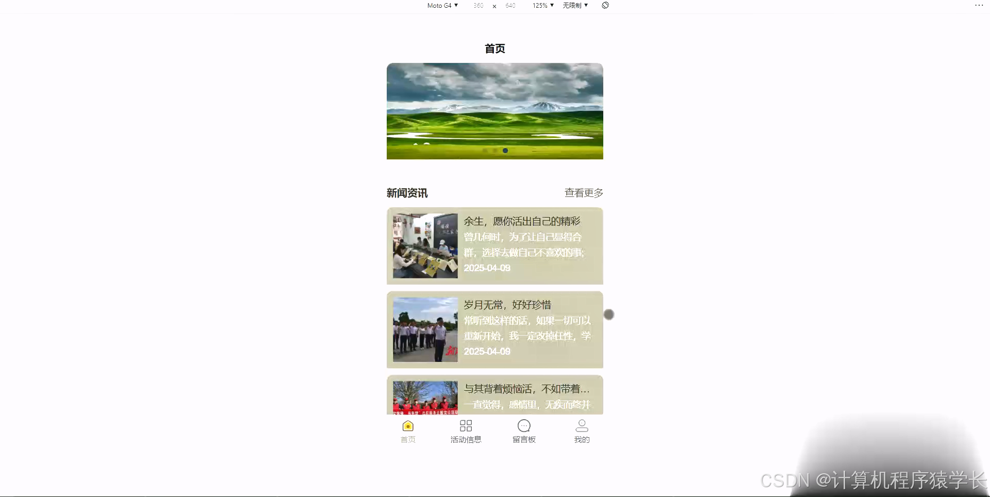
Task: Select the second carousel indicator dot
Action: [495, 151]
